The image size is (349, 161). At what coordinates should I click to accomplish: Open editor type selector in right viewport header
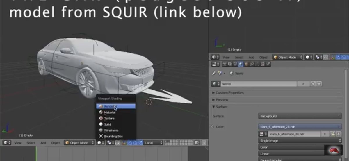point(215,57)
